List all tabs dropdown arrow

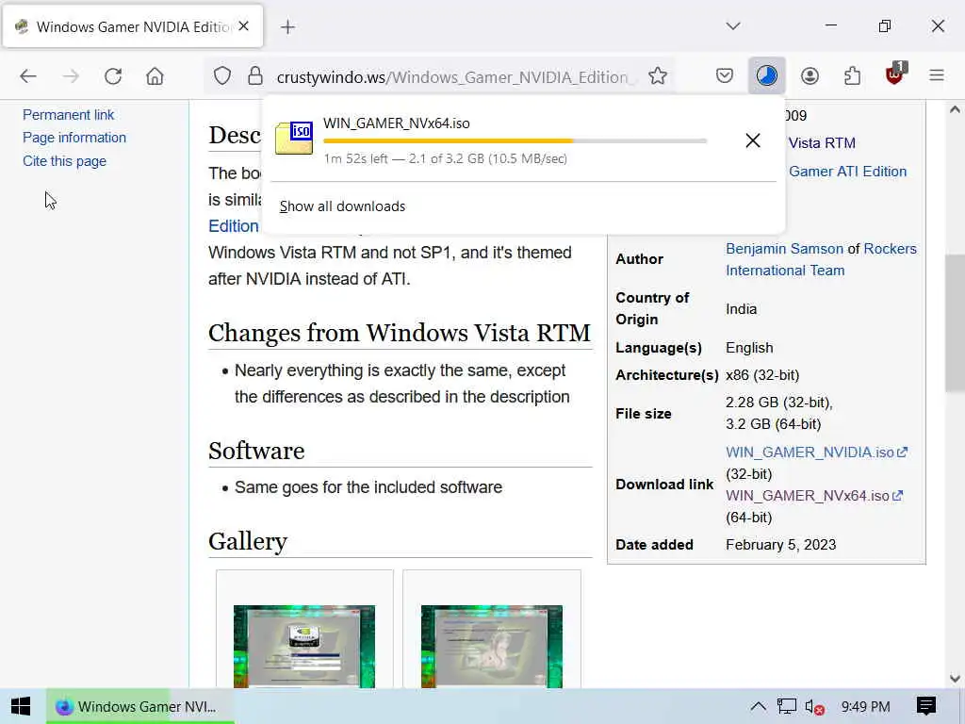point(733,26)
